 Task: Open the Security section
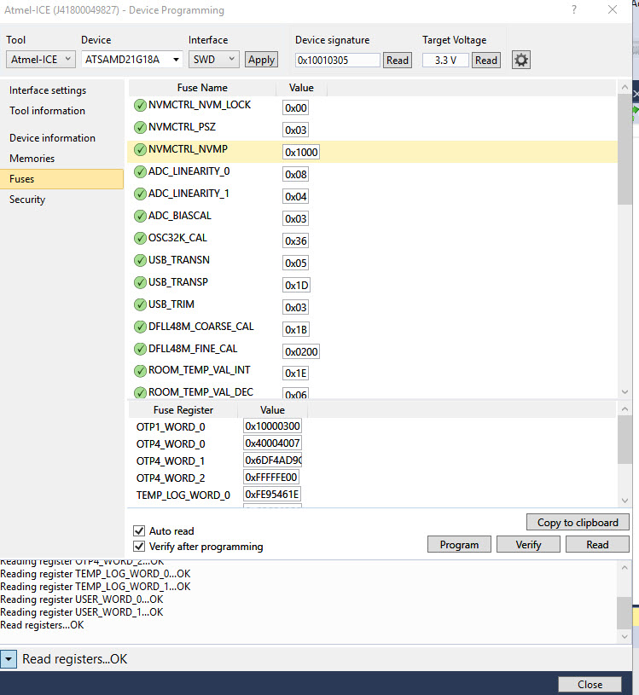(27, 200)
